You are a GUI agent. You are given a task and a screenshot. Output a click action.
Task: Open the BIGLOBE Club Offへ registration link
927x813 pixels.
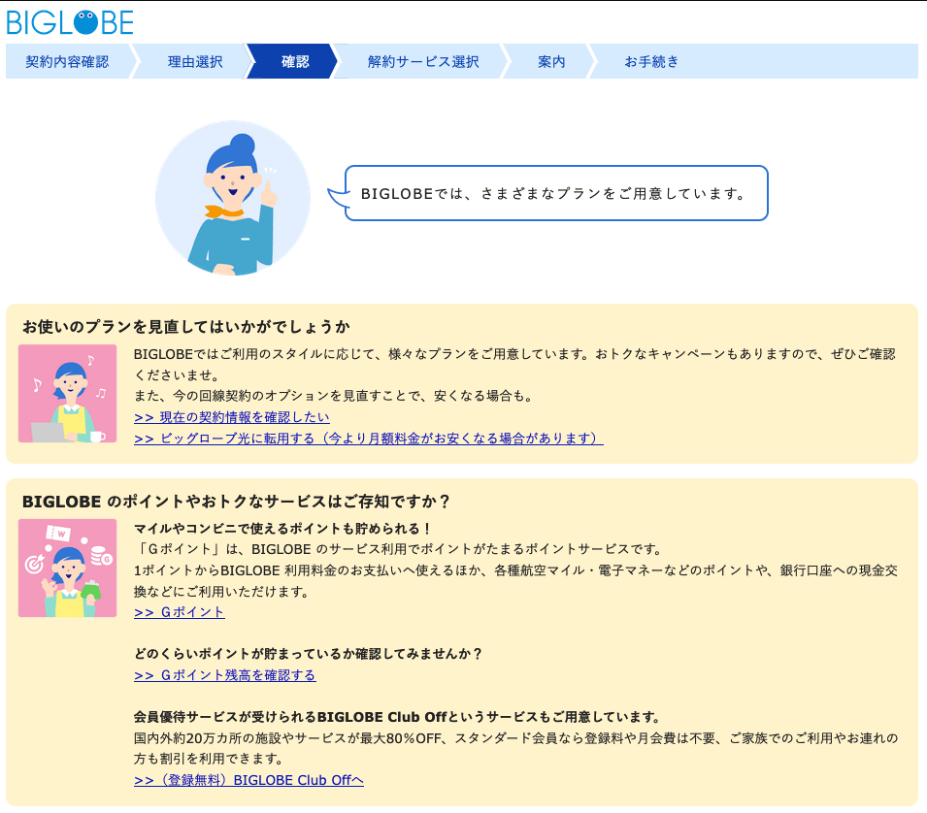[x=248, y=780]
